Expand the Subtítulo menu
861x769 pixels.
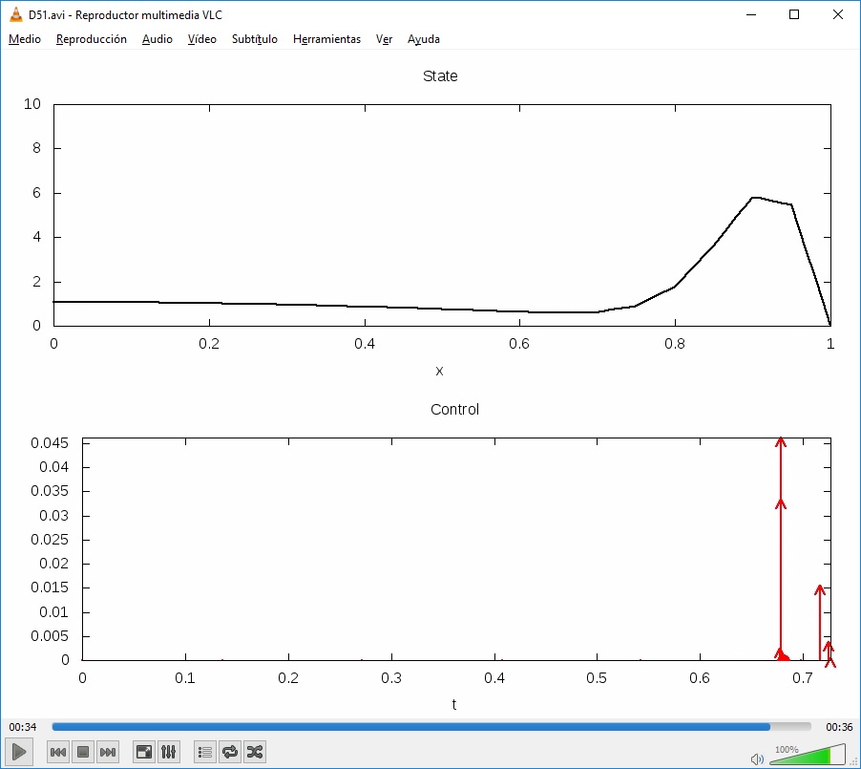pos(254,39)
